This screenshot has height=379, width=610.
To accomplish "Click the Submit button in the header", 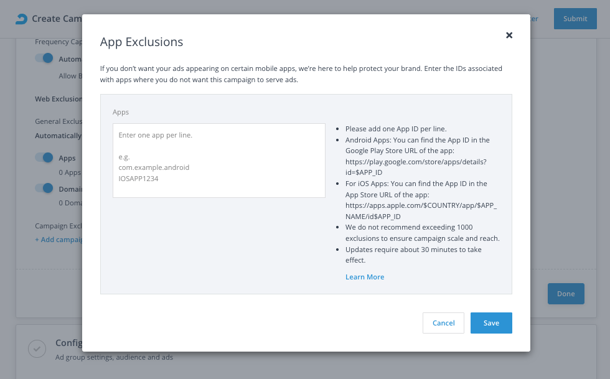I will (x=575, y=19).
